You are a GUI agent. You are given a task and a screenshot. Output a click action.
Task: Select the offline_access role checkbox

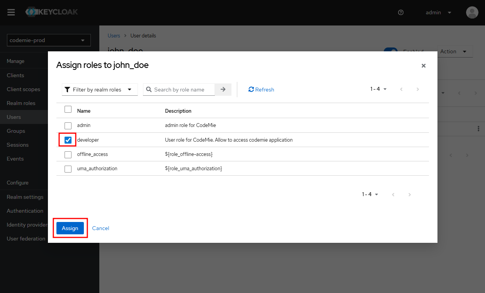tap(68, 154)
